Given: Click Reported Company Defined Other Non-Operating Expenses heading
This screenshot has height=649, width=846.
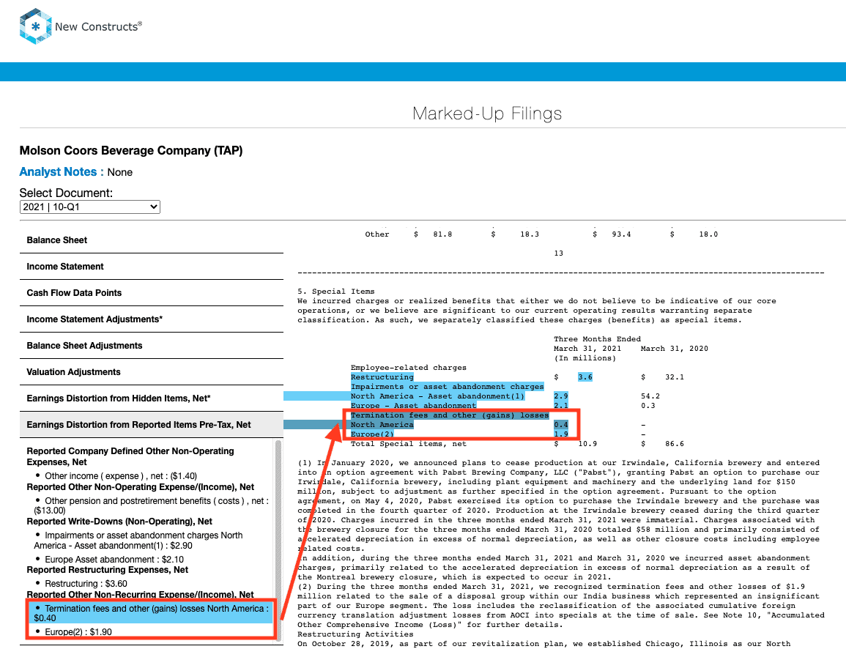Looking at the screenshot, I should pos(130,456).
